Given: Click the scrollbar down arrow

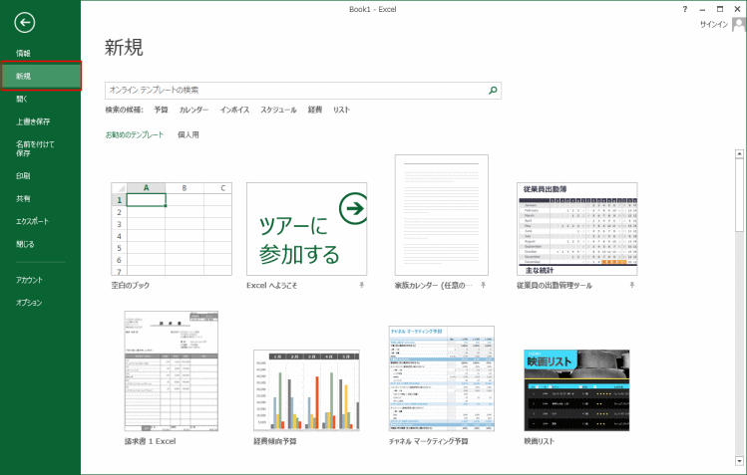Looking at the screenshot, I should pos(739,461).
